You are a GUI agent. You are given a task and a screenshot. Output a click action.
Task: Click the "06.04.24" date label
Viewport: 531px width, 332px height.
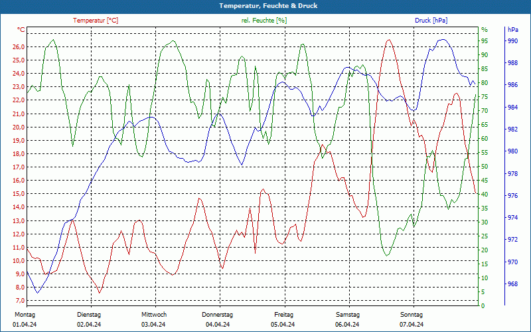(347, 325)
